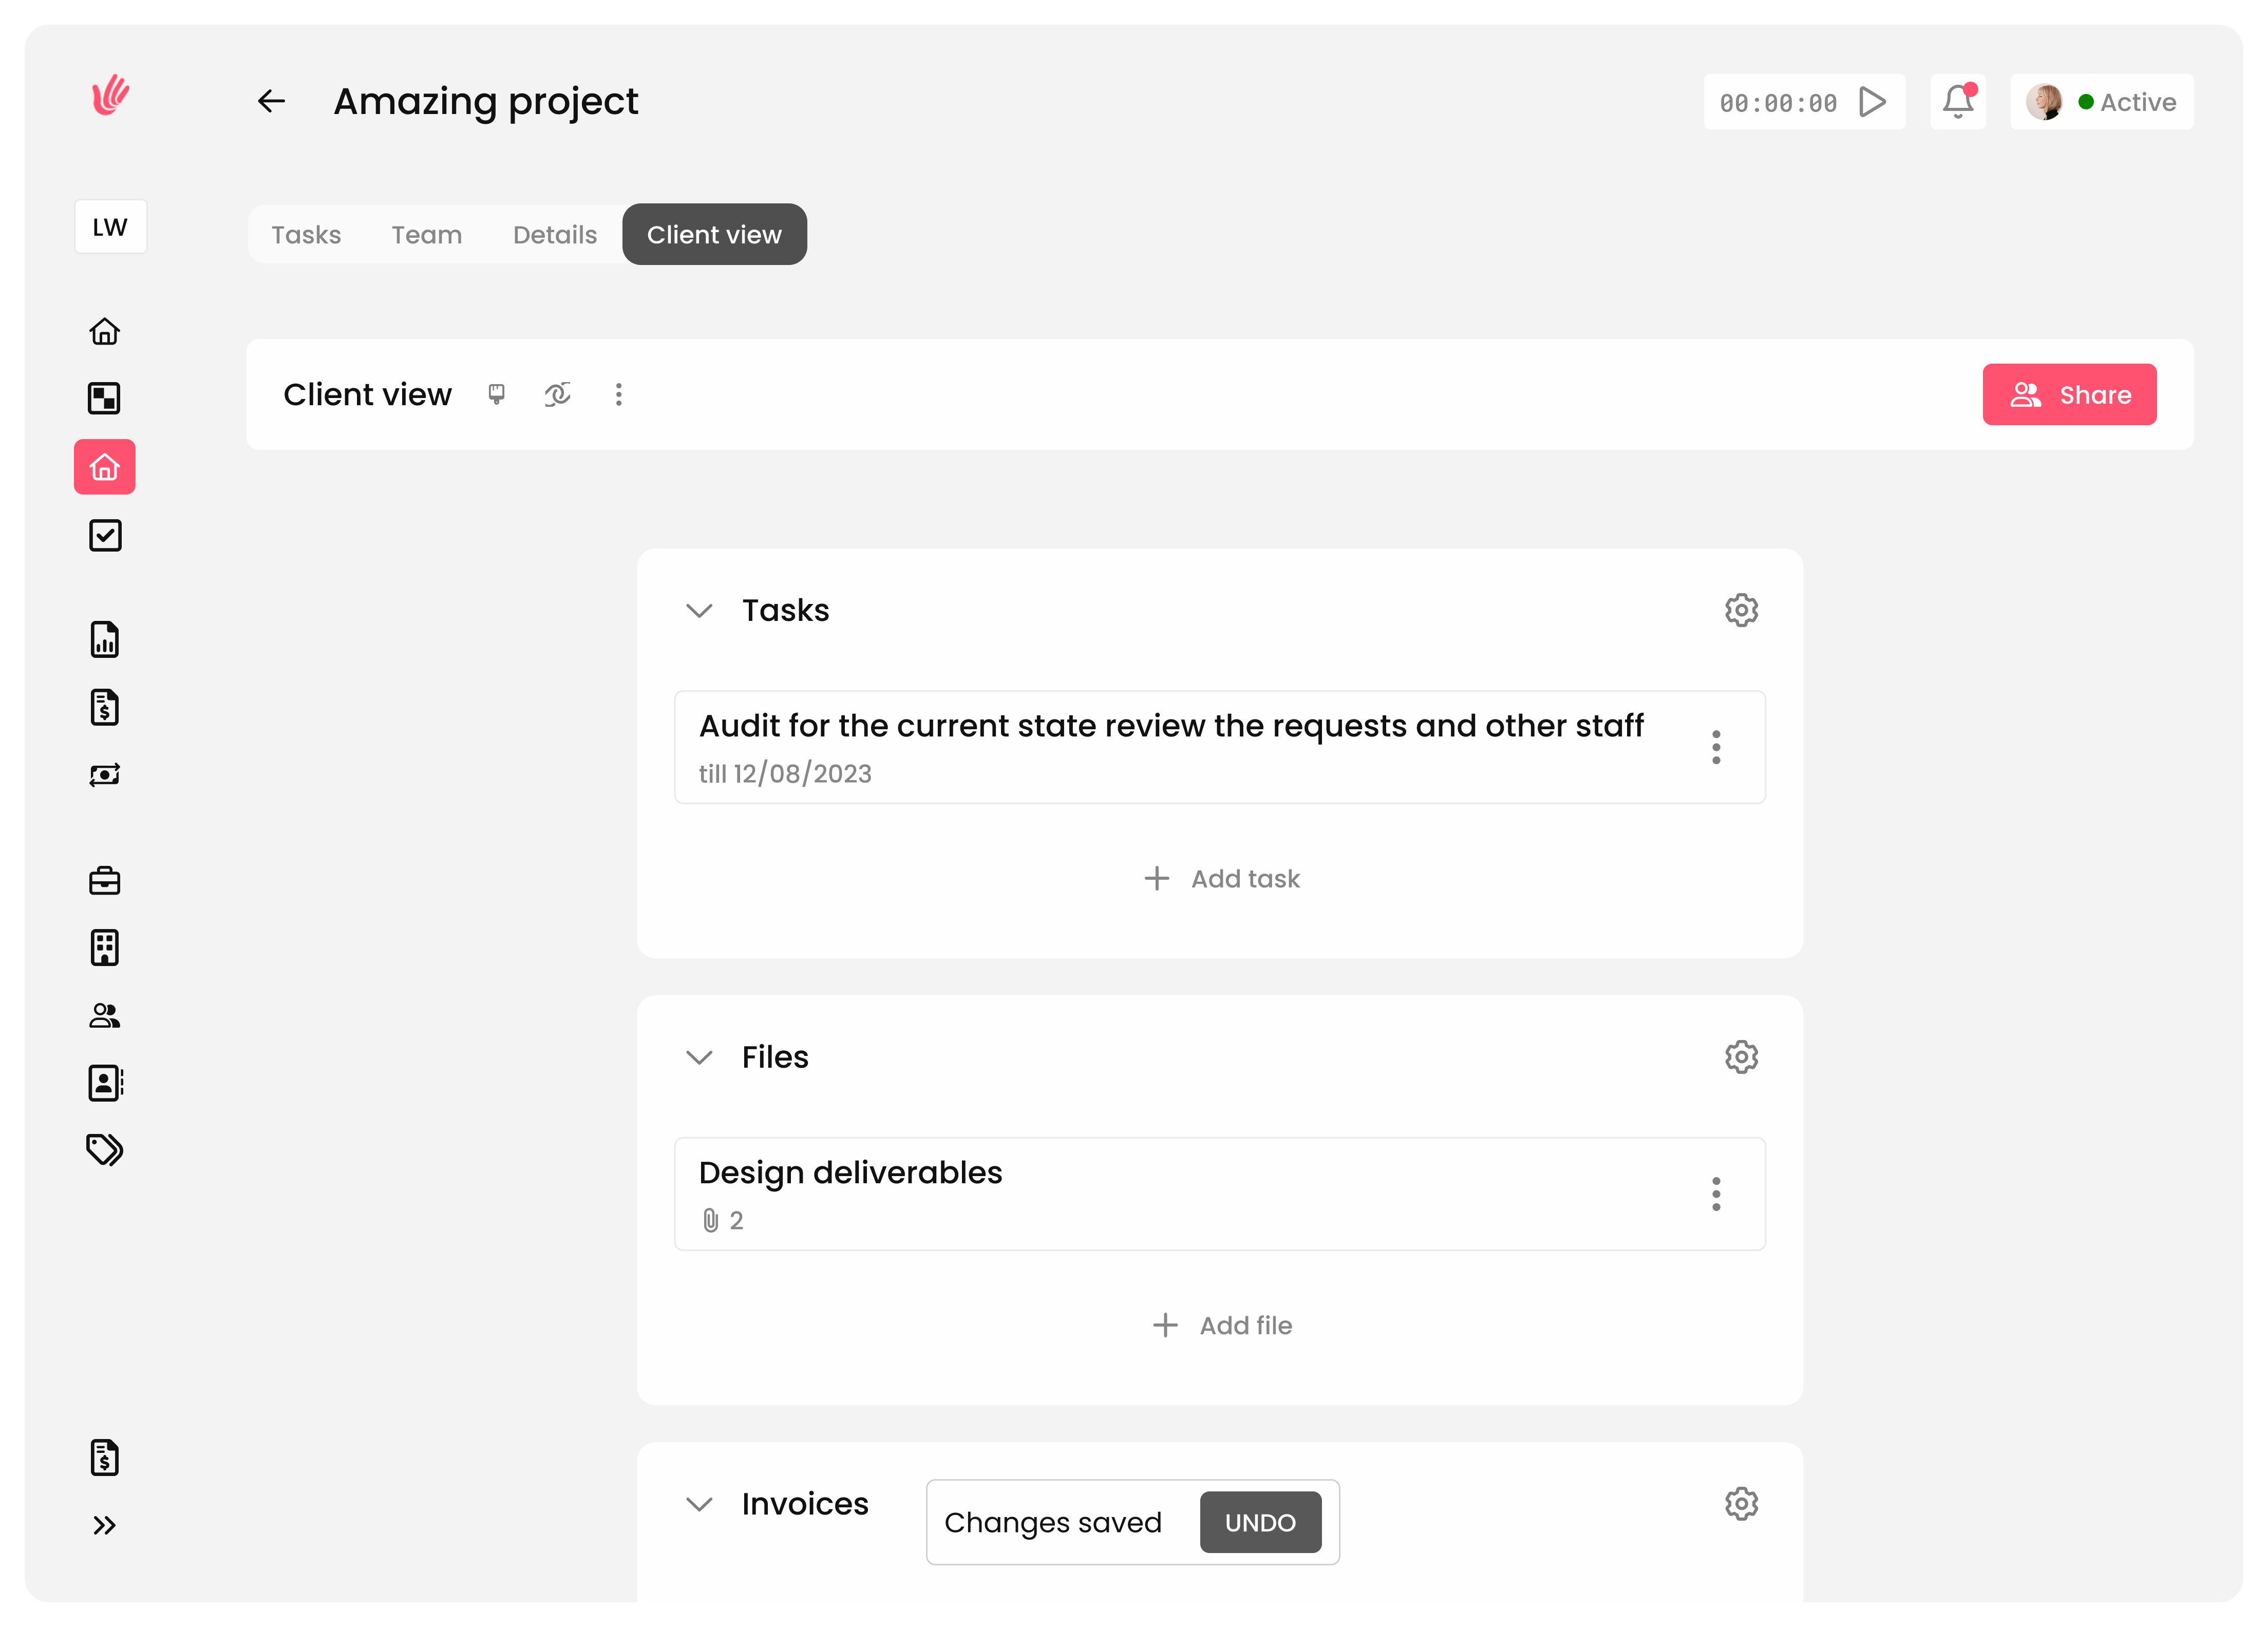Open the tags icon in the sidebar
The width and height of the screenshot is (2268, 1627).
point(105,1150)
